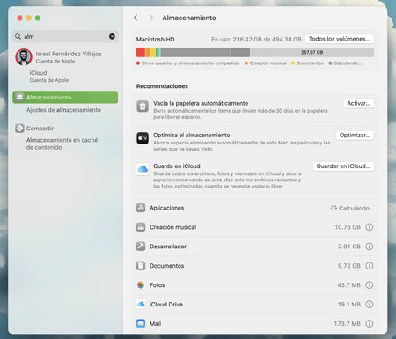Click the 2.91 GB value
This screenshot has height=339, width=396.
point(349,247)
